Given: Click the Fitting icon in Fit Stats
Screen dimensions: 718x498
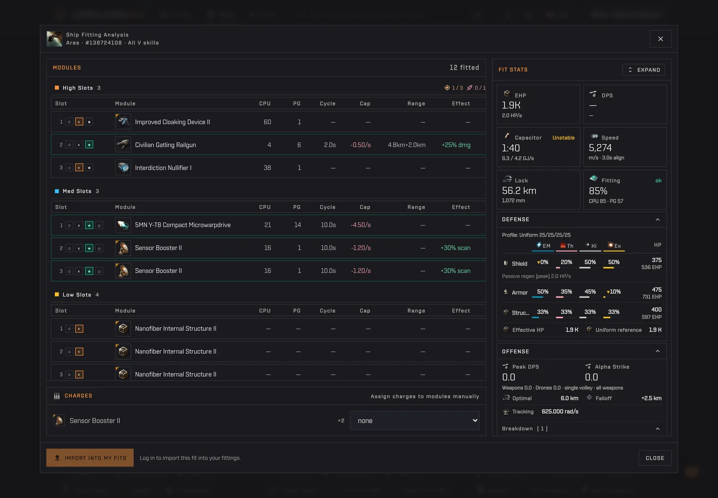Looking at the screenshot, I should pos(594,178).
